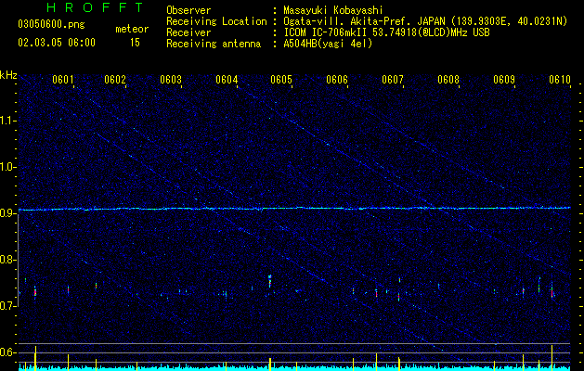Click the 'Observer' field label
This screenshot has height=371, width=584.
click(188, 10)
